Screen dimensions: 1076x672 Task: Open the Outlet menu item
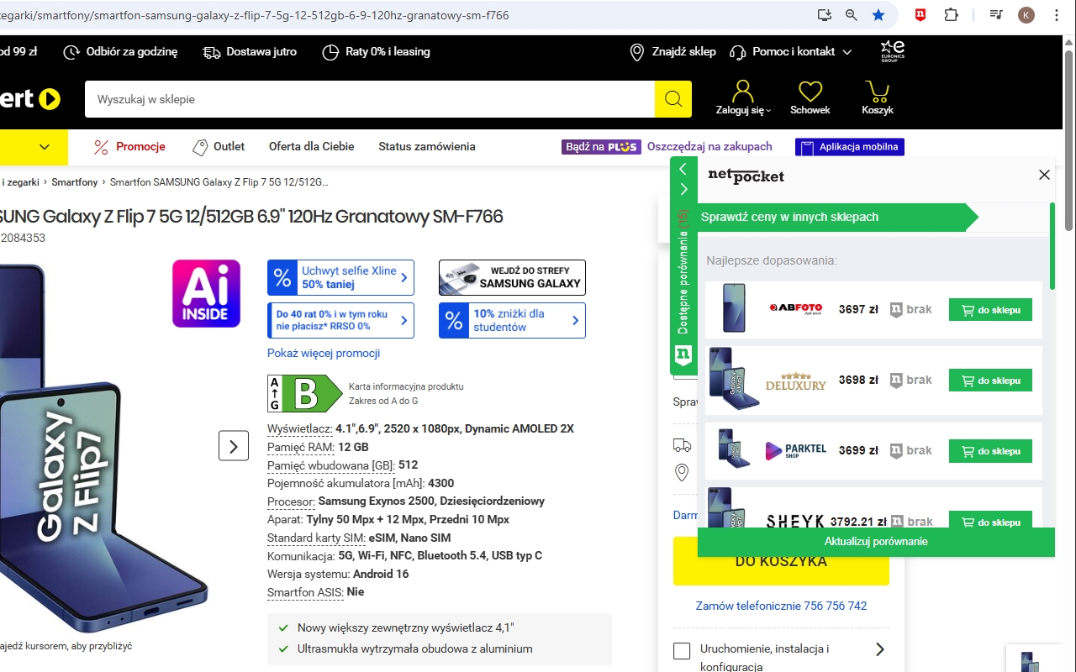tap(219, 147)
